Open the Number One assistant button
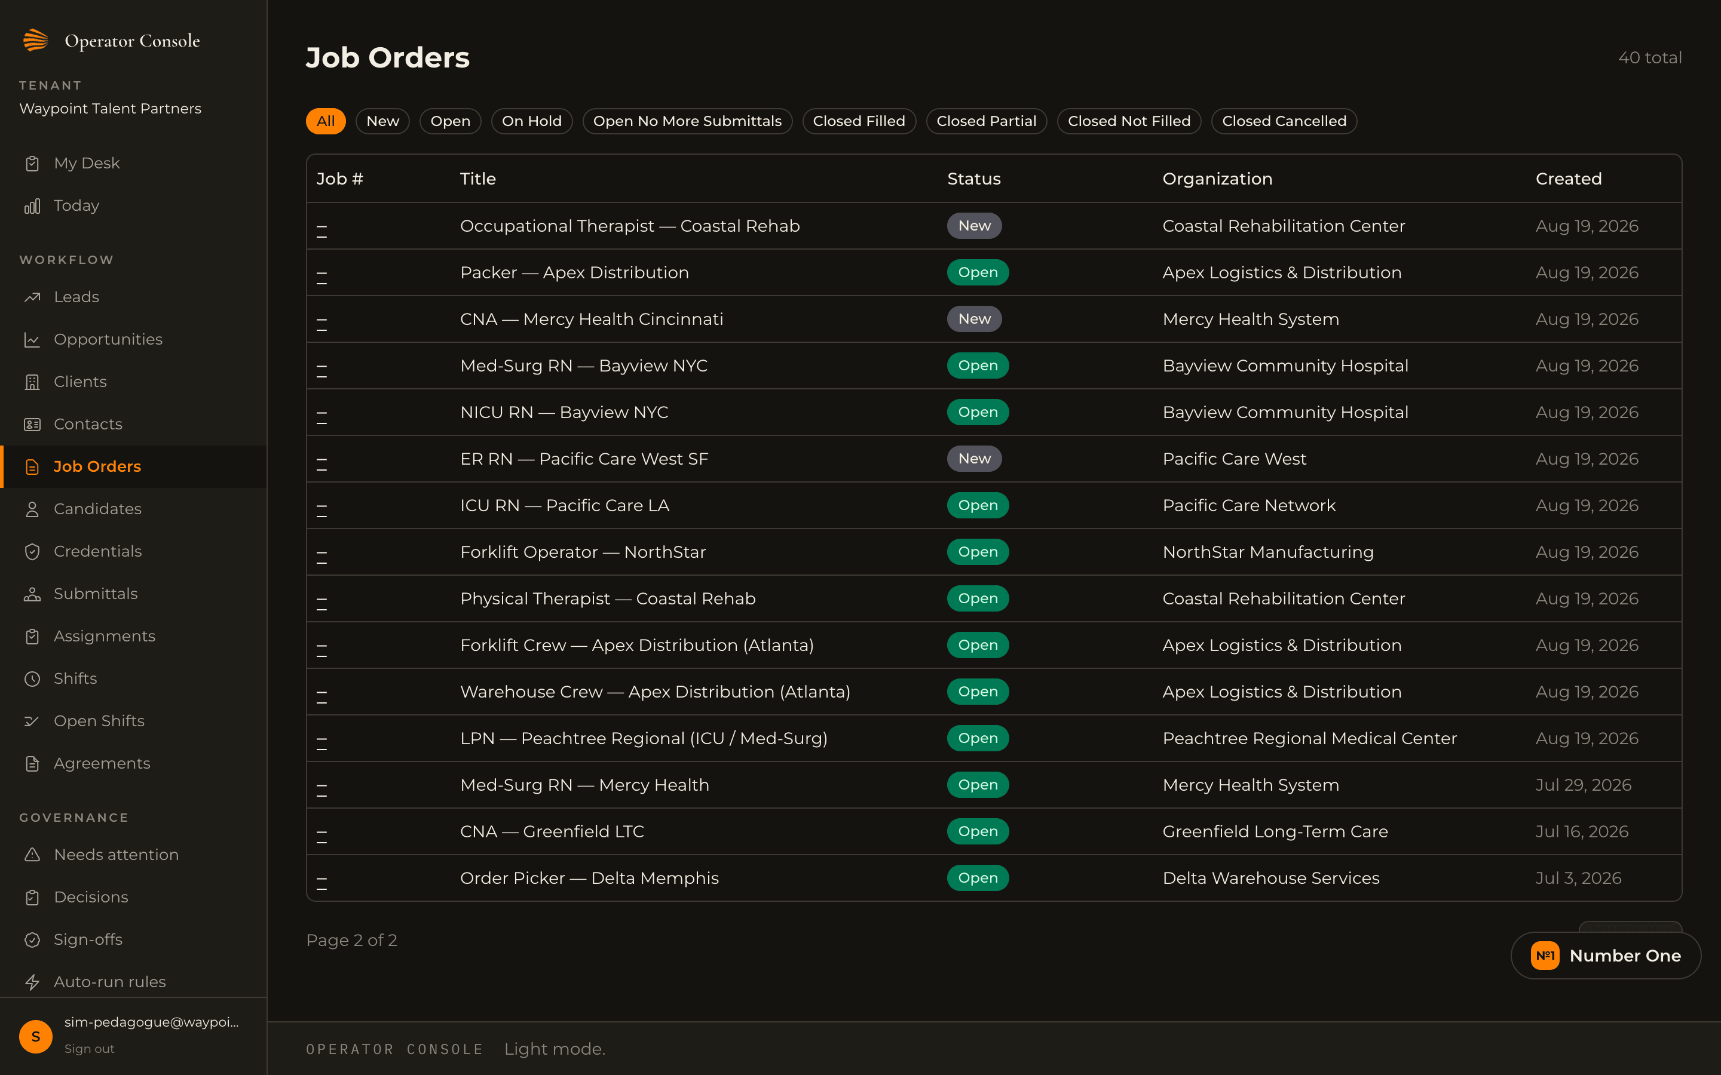Screen dimensions: 1721x1075 1606,956
